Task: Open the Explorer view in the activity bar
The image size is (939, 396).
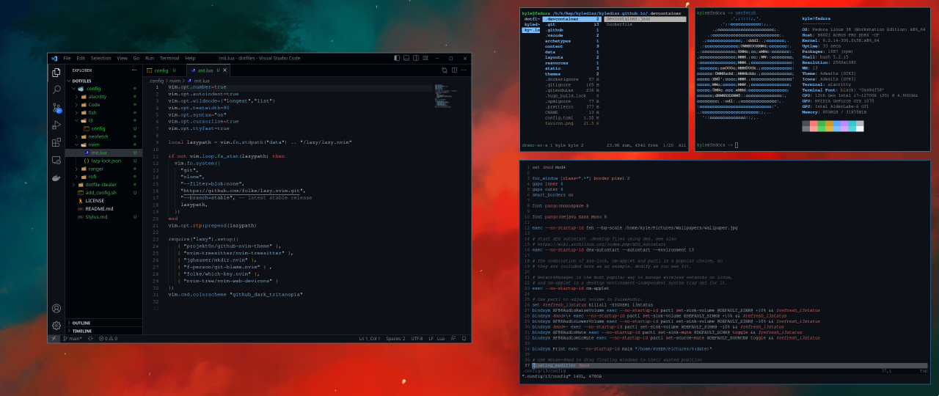Action: 56,73
